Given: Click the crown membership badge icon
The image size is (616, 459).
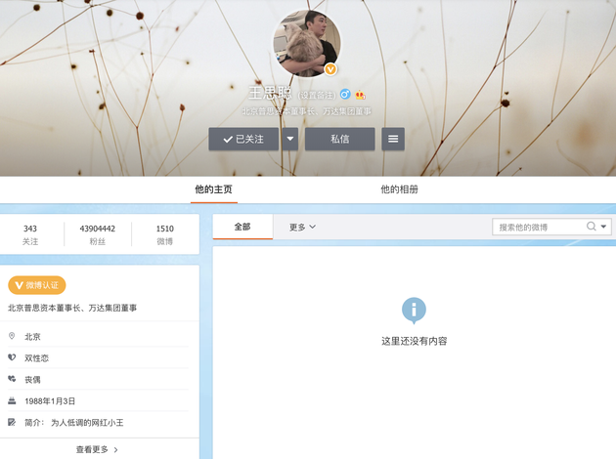Looking at the screenshot, I should (x=360, y=95).
